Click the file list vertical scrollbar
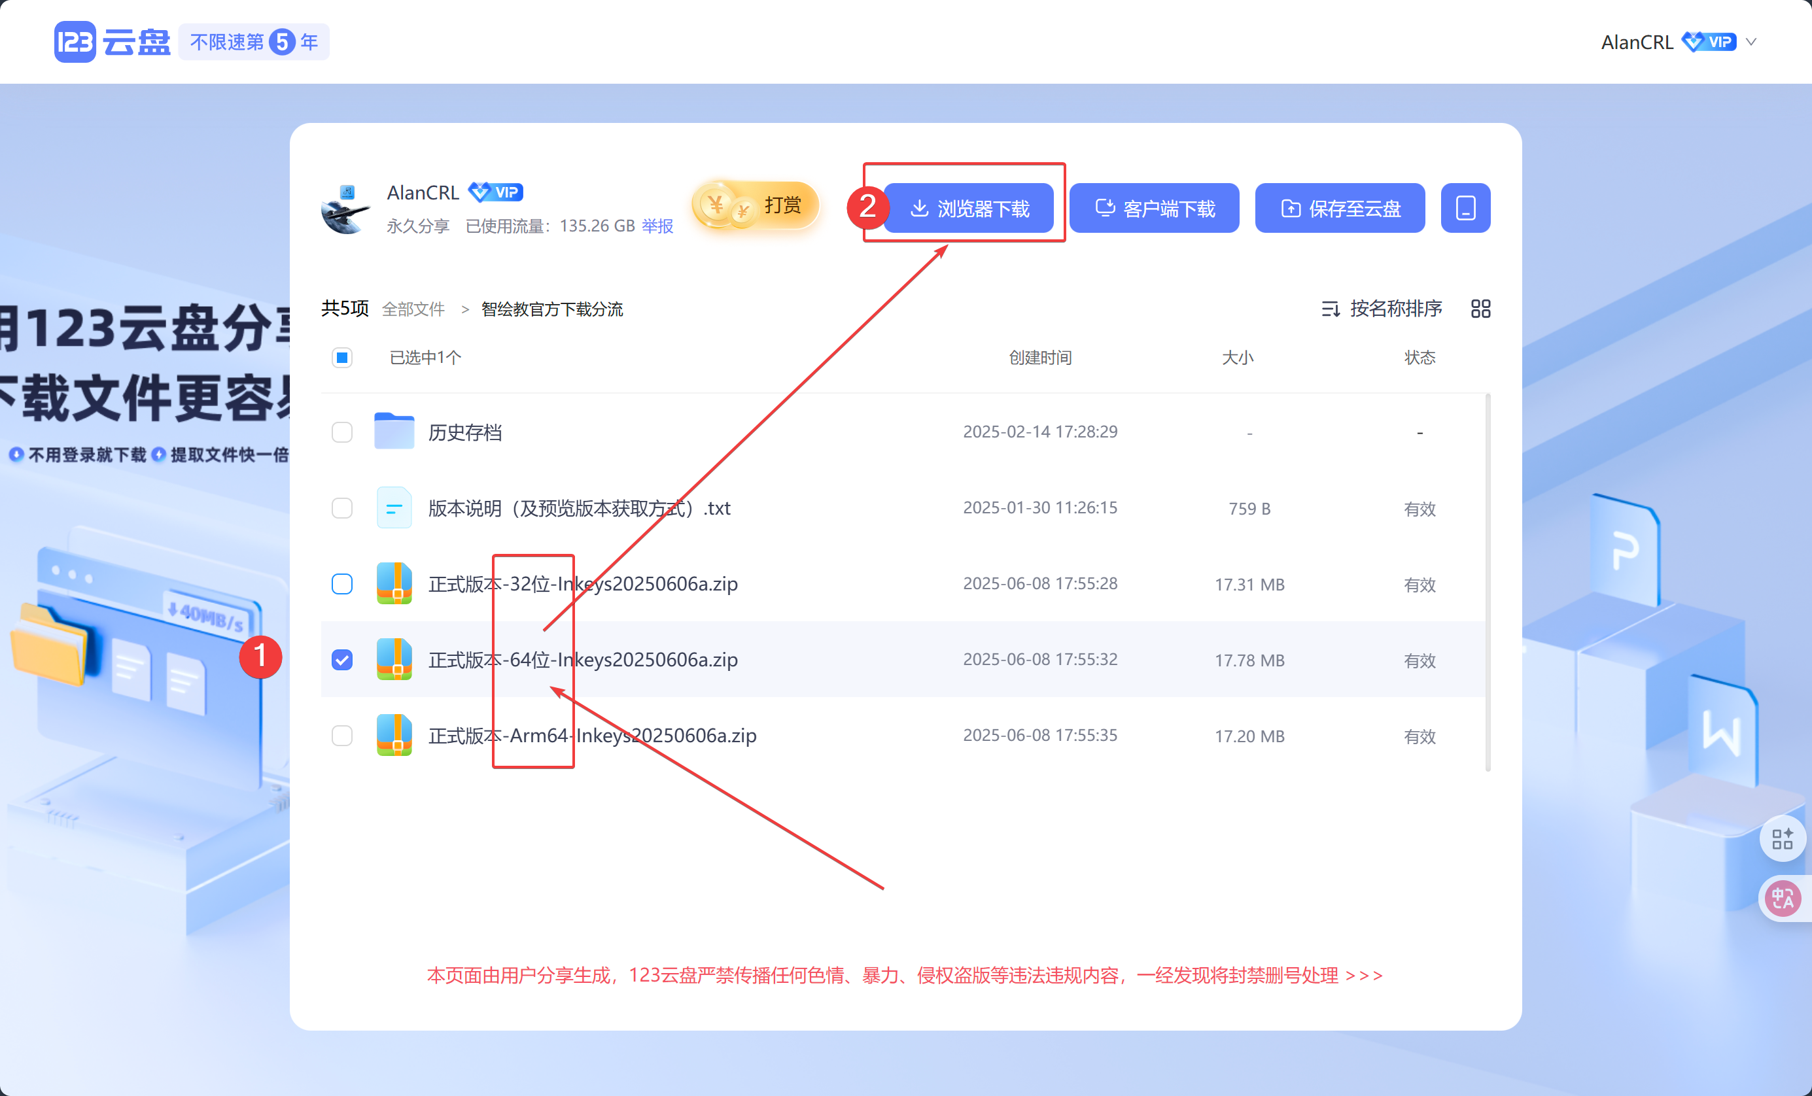 [1487, 582]
